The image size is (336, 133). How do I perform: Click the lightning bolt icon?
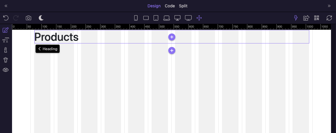click(x=296, y=18)
